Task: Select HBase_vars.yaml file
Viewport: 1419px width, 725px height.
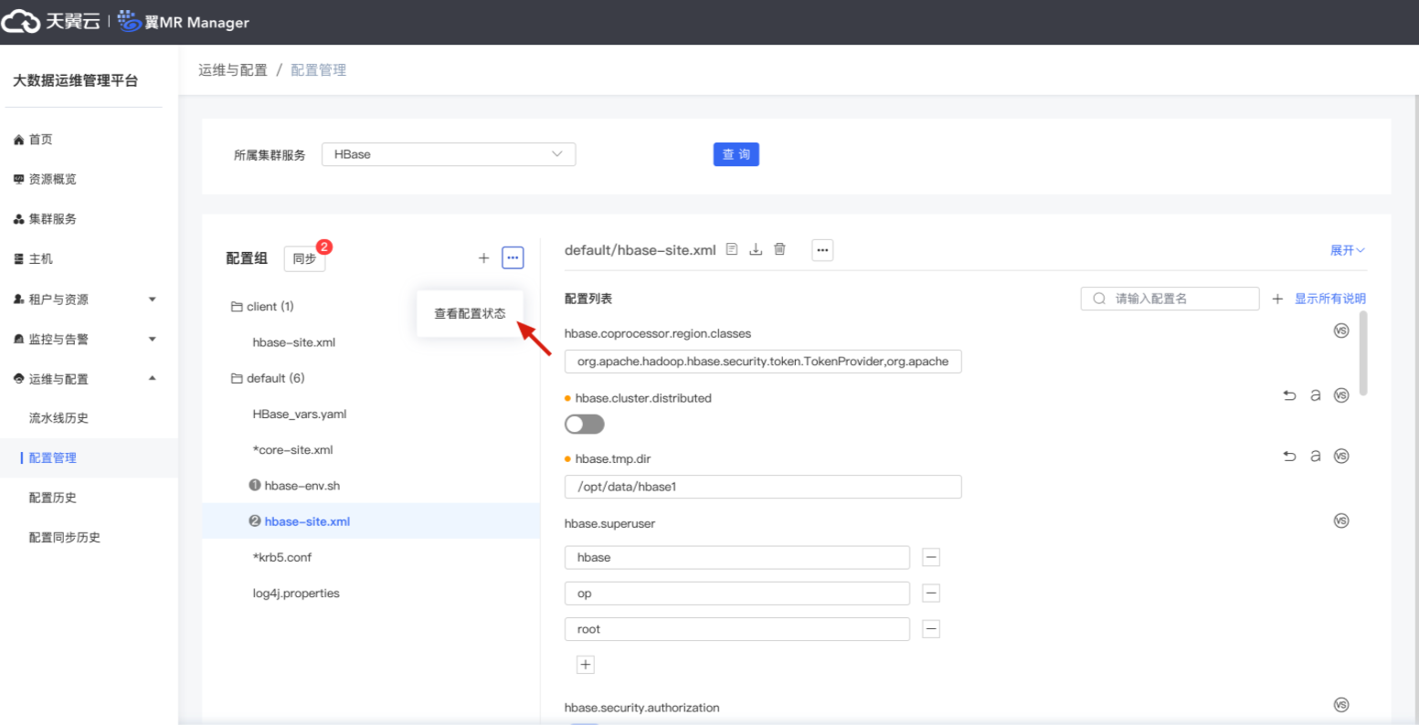Action: pyautogui.click(x=300, y=414)
